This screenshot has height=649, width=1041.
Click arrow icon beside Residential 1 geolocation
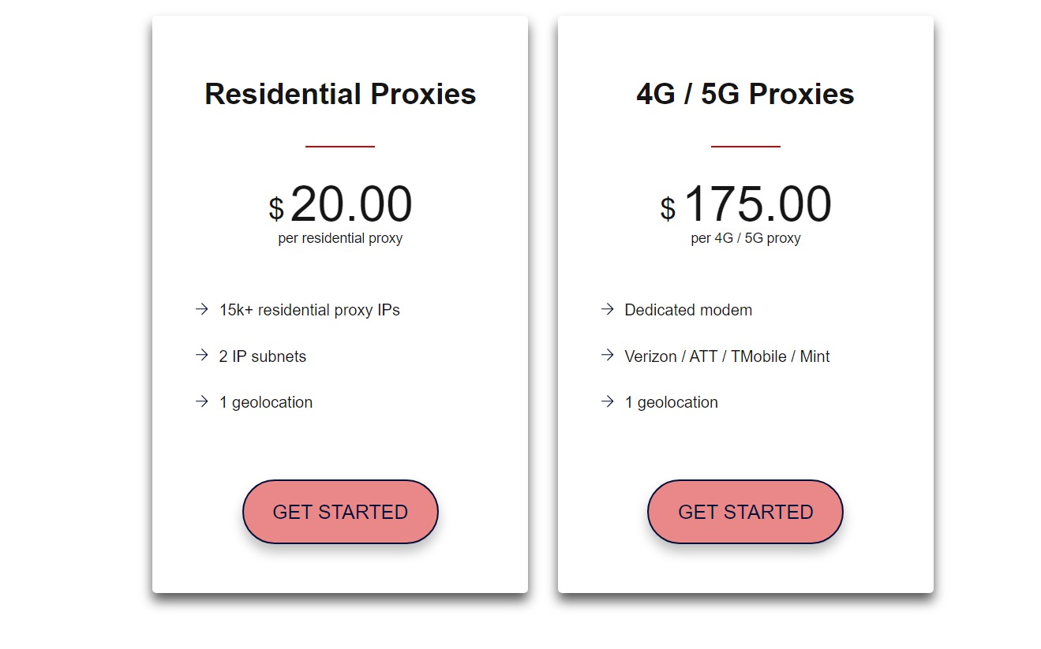point(201,401)
